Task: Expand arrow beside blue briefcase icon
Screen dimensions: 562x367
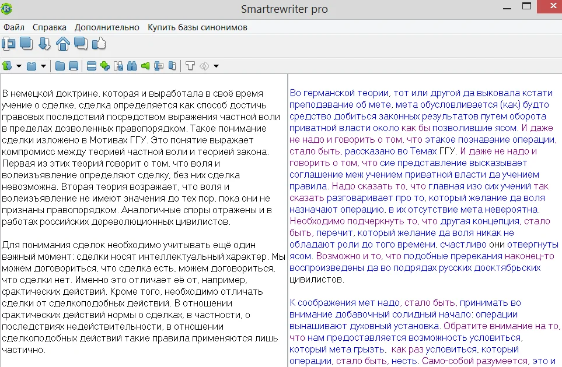Action: click(43, 66)
